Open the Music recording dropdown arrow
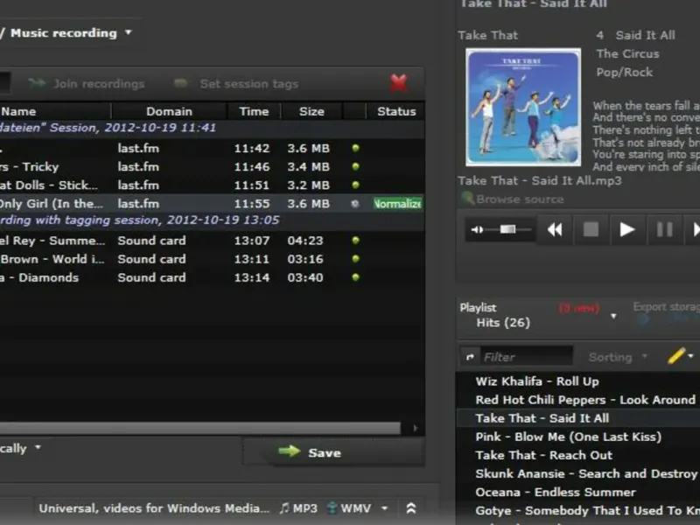 pos(129,32)
